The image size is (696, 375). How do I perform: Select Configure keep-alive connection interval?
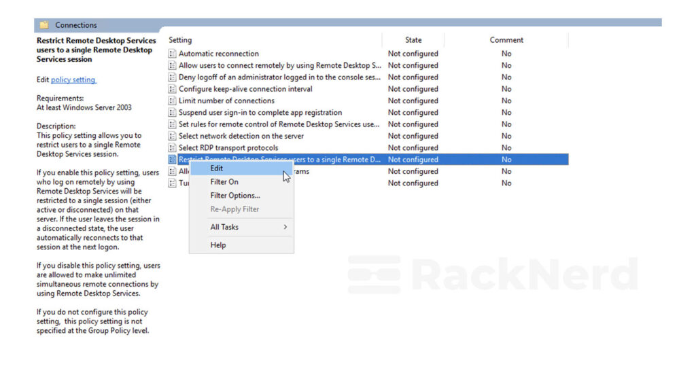pos(245,89)
